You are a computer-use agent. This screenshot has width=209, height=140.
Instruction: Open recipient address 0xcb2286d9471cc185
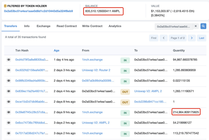pos(150,102)
